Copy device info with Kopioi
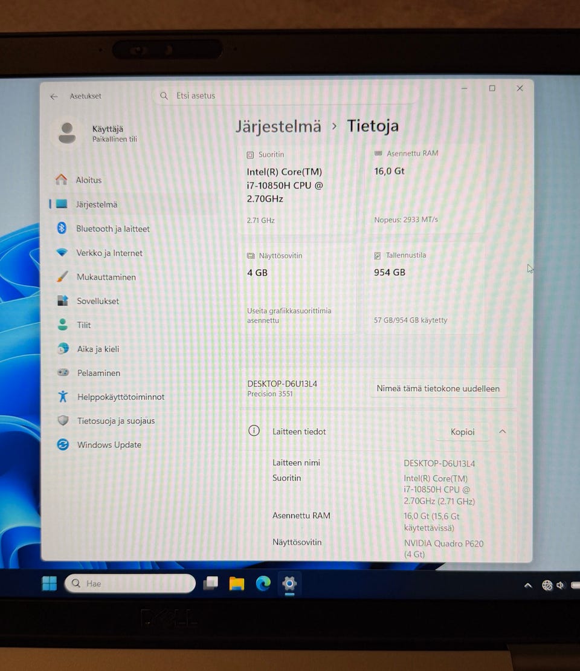This screenshot has height=671, width=580. tap(462, 432)
